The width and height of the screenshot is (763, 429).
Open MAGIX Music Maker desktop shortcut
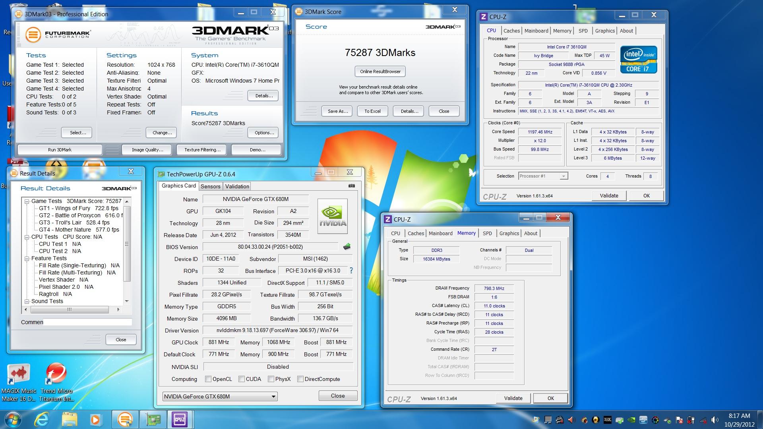pyautogui.click(x=19, y=382)
